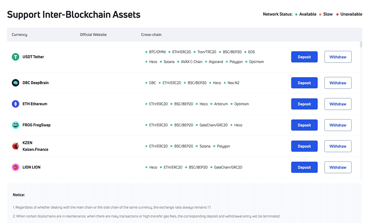This screenshot has width=370, height=223.
Task: Withdraw USDT Tether
Action: click(338, 57)
